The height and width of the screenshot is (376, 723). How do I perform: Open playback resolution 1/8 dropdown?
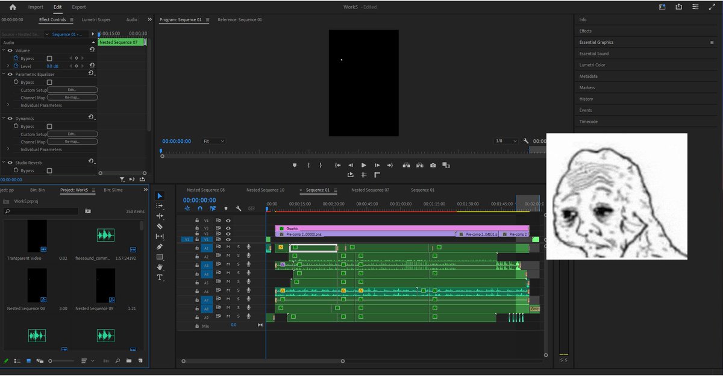tap(505, 141)
